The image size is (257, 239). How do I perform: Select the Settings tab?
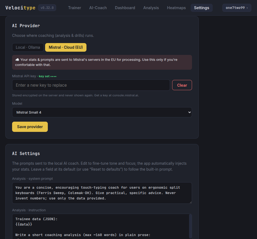click(x=201, y=8)
